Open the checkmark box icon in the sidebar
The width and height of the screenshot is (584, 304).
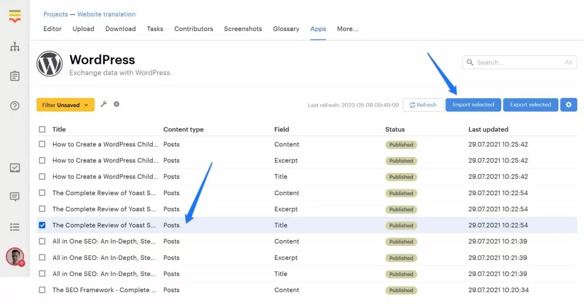[15, 168]
